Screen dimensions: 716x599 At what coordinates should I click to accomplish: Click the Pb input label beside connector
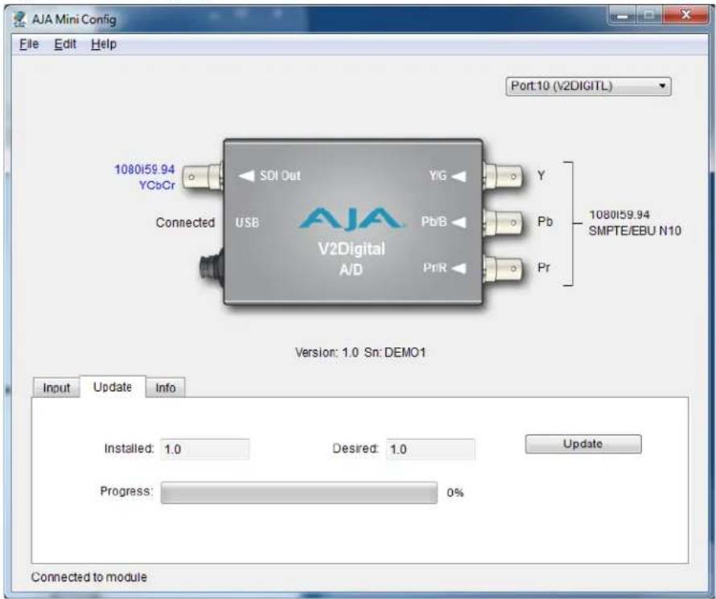(x=545, y=222)
